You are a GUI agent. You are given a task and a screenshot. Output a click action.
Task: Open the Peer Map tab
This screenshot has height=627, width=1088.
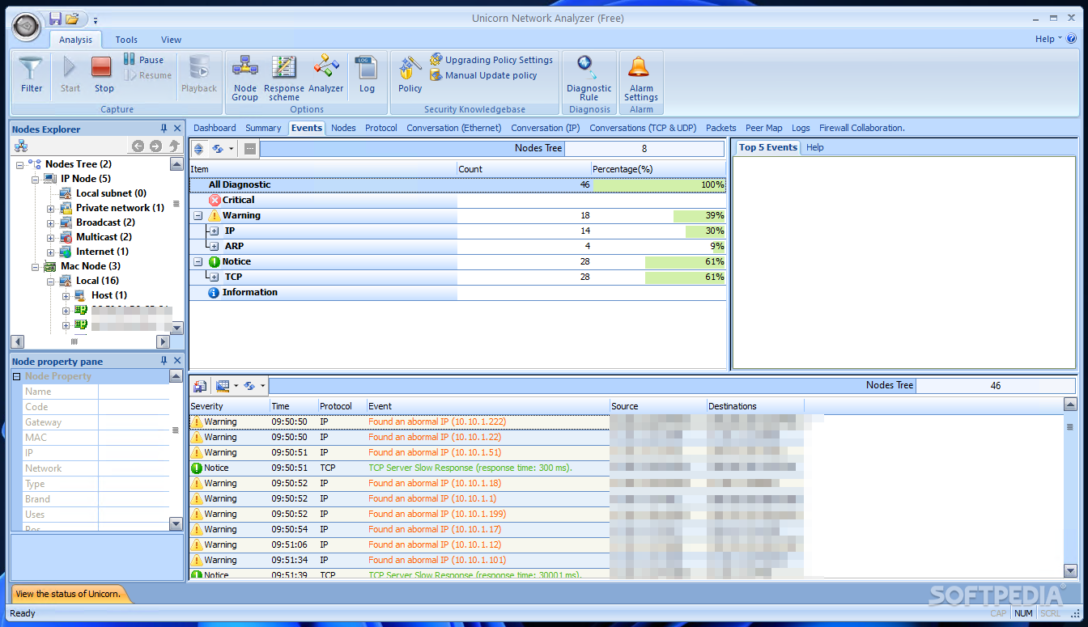coord(764,128)
